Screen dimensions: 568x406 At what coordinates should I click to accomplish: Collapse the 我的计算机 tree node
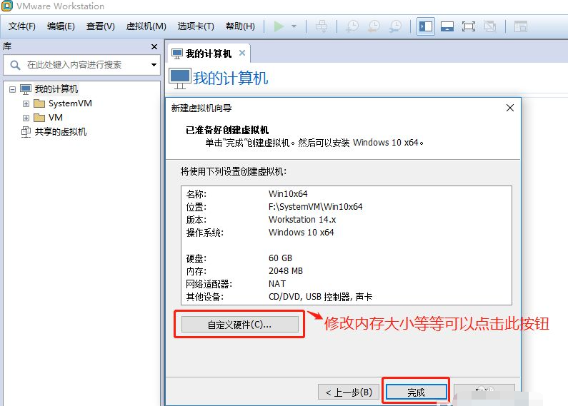(12, 89)
